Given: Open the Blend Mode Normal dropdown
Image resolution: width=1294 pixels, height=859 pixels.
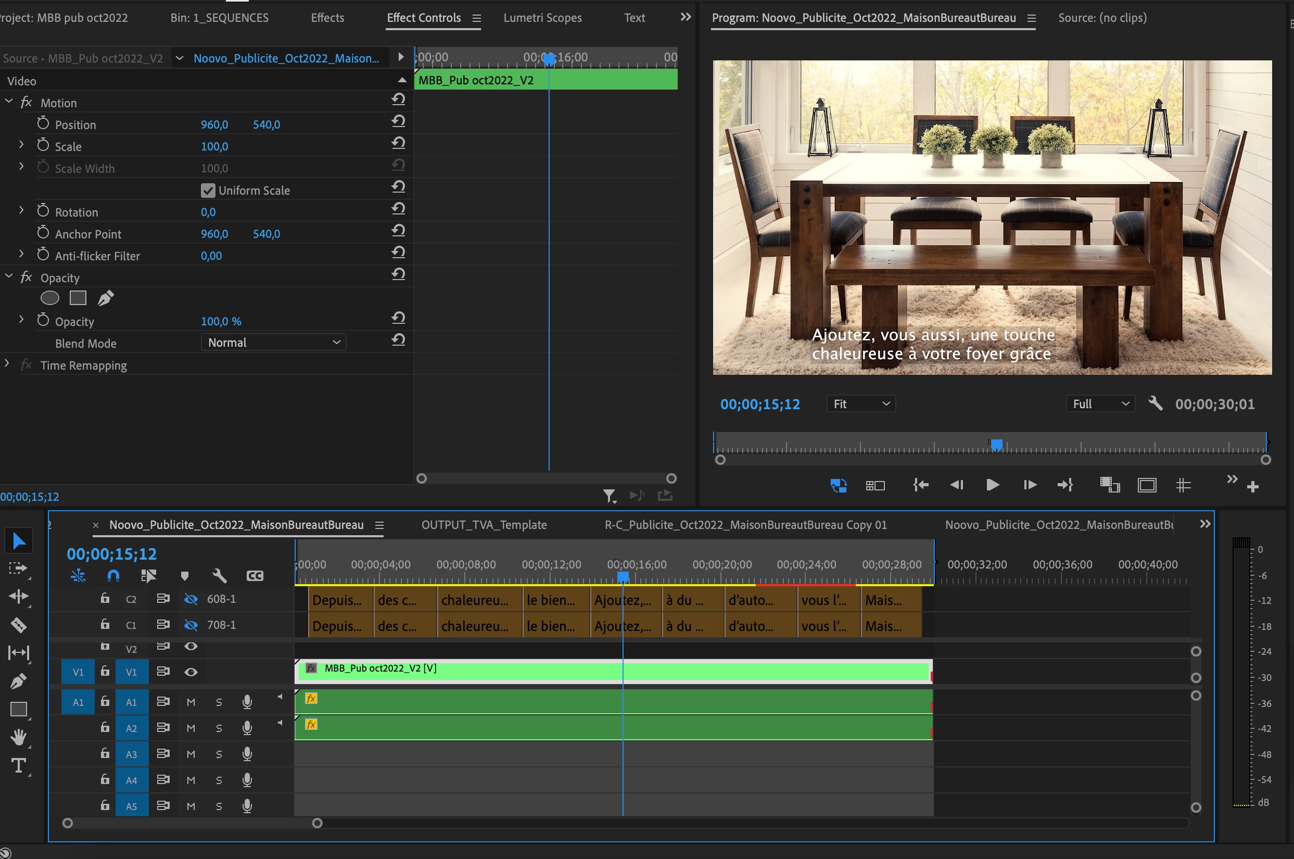Looking at the screenshot, I should click(x=273, y=343).
